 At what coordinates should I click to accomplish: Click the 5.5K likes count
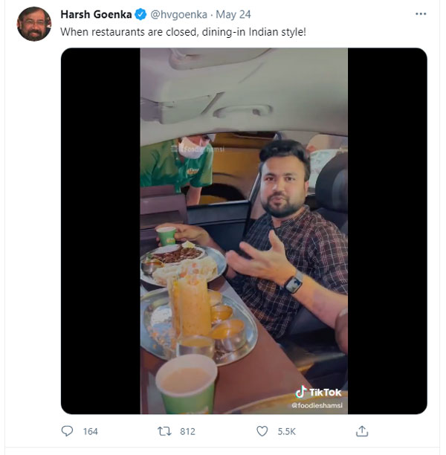286,431
